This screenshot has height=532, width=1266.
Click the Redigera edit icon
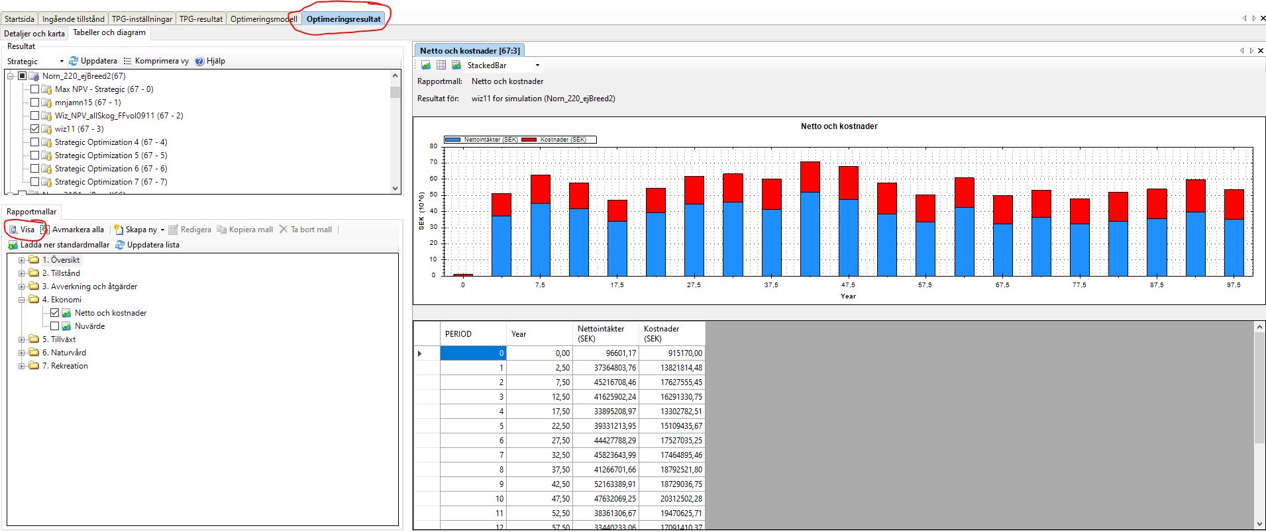(174, 230)
